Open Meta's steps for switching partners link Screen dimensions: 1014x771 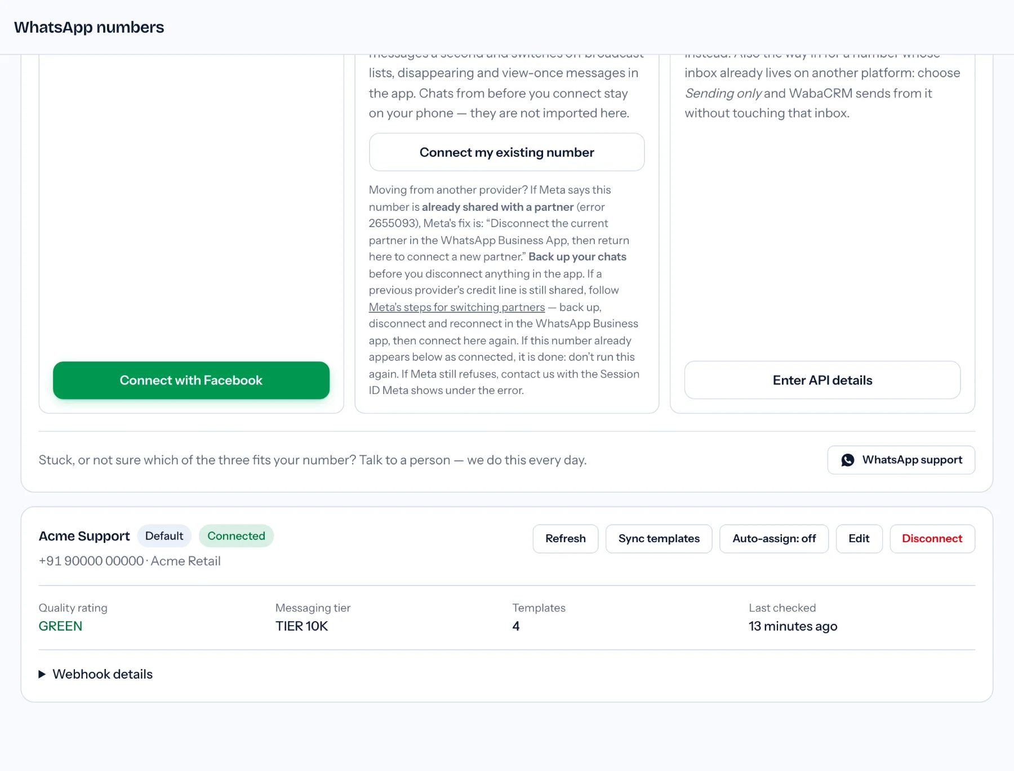click(x=457, y=307)
